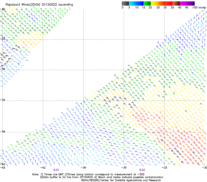207x182 pixels.
Task: Select the latitude label '-40'
Action: [x=3, y=164]
